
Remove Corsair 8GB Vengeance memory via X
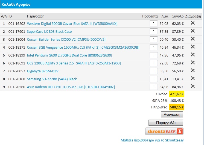(193, 47)
